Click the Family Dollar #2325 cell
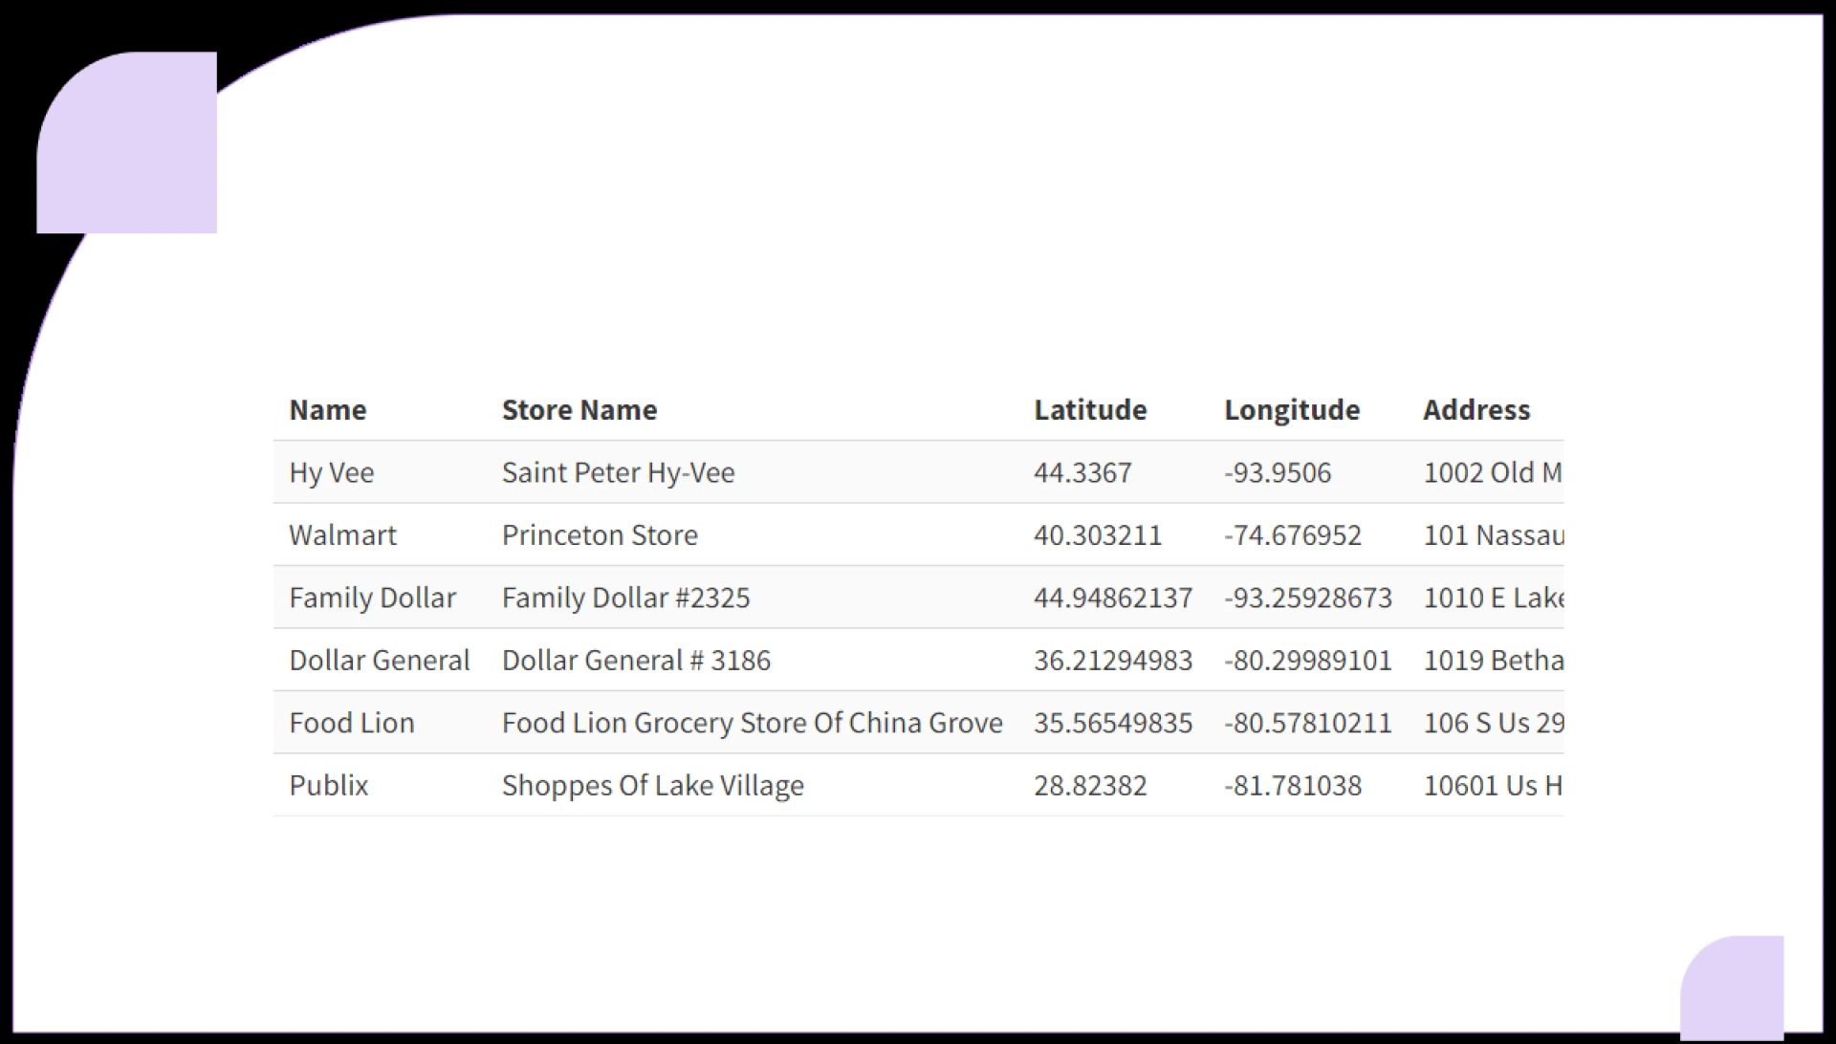1836x1044 pixels. (x=625, y=598)
